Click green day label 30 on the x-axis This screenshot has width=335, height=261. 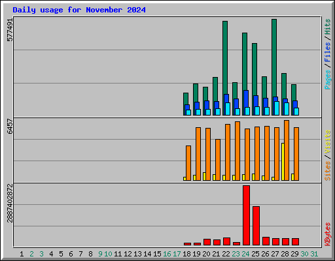click(304, 254)
